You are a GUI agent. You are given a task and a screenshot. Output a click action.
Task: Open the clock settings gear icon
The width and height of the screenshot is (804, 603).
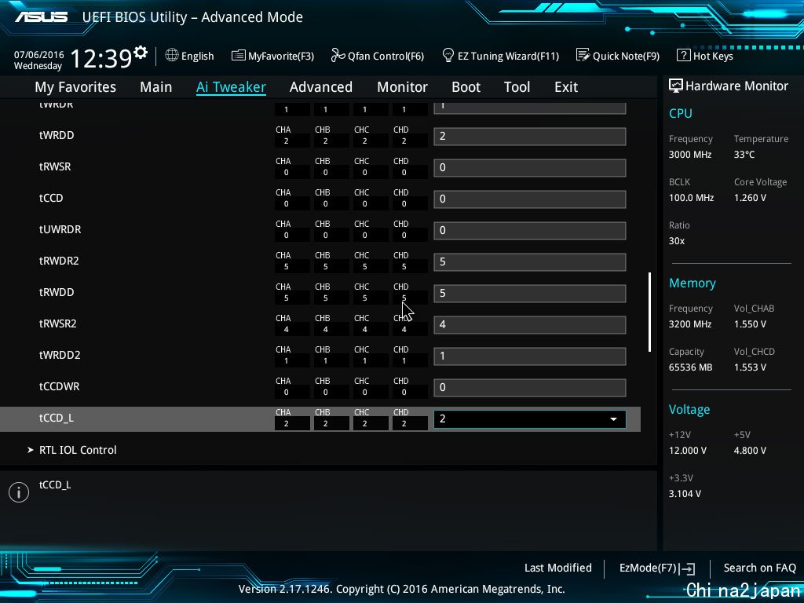[x=141, y=52]
